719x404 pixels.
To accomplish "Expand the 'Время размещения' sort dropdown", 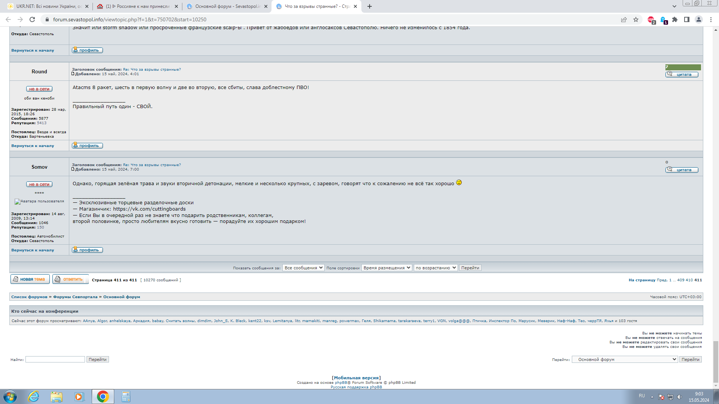I will point(386,268).
